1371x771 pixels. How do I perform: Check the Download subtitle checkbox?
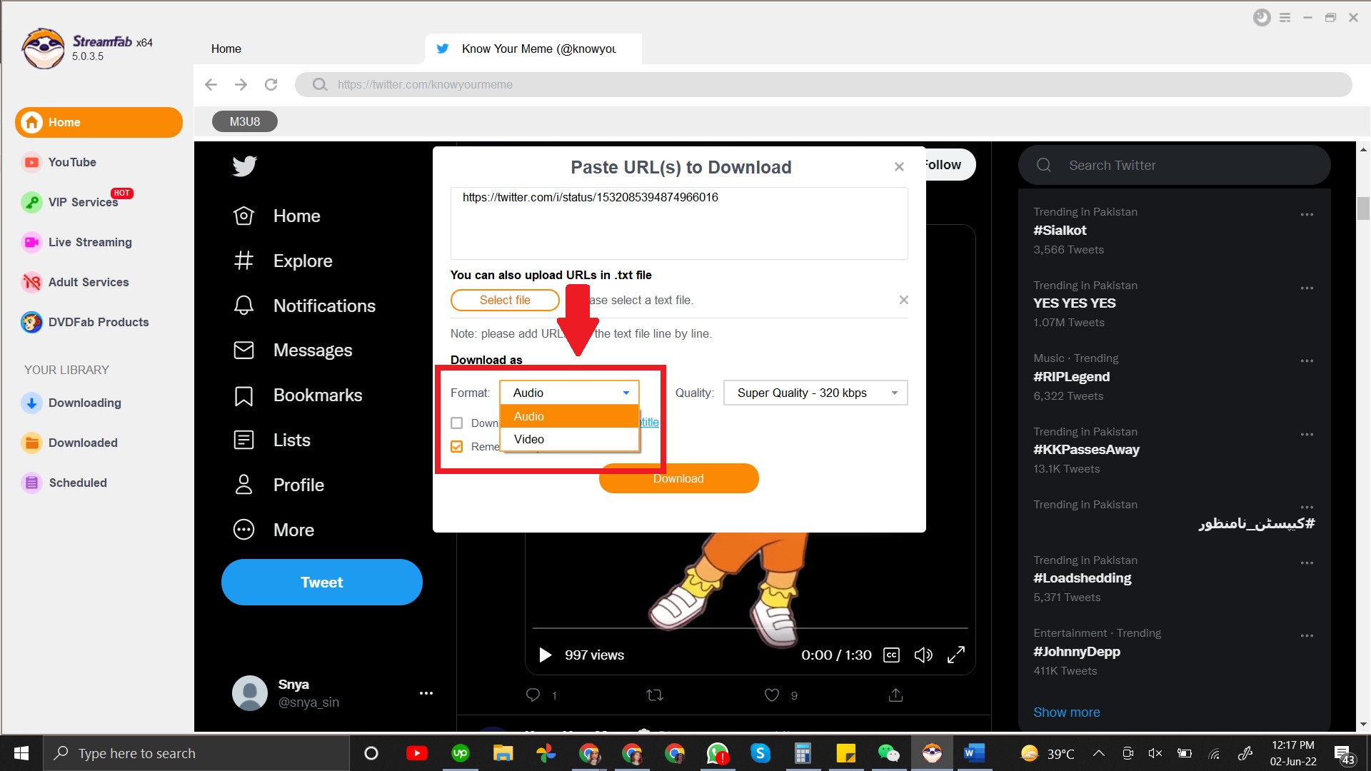(x=457, y=423)
